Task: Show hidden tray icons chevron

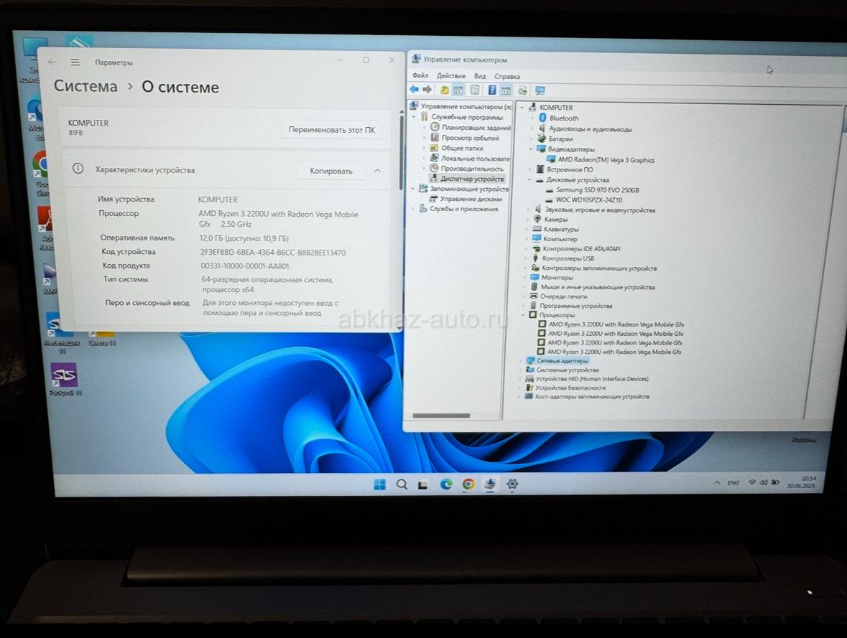Action: [717, 482]
